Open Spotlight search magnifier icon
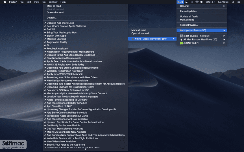This screenshot has height=152, width=244. pos(233,2)
